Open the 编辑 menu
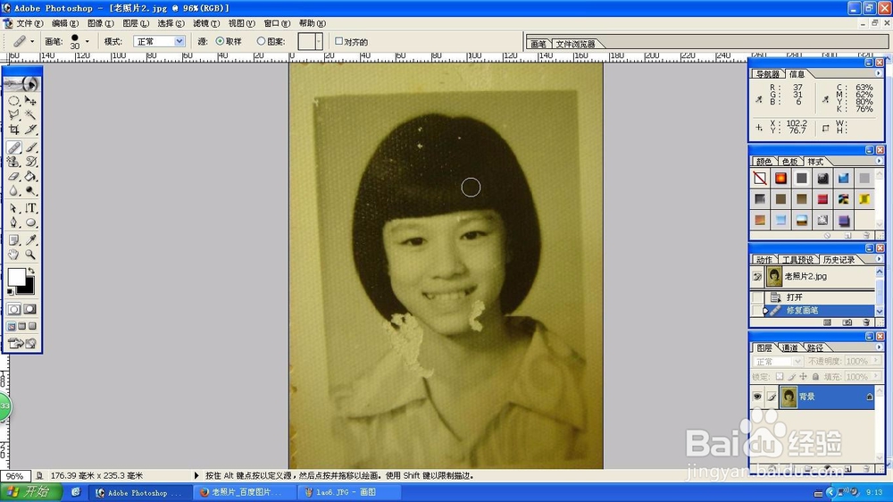Image resolution: width=893 pixels, height=502 pixels. click(64, 23)
